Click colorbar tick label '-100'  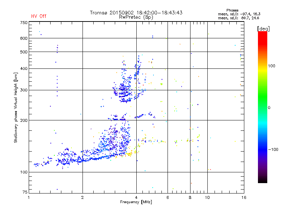pyautogui.click(x=273, y=149)
